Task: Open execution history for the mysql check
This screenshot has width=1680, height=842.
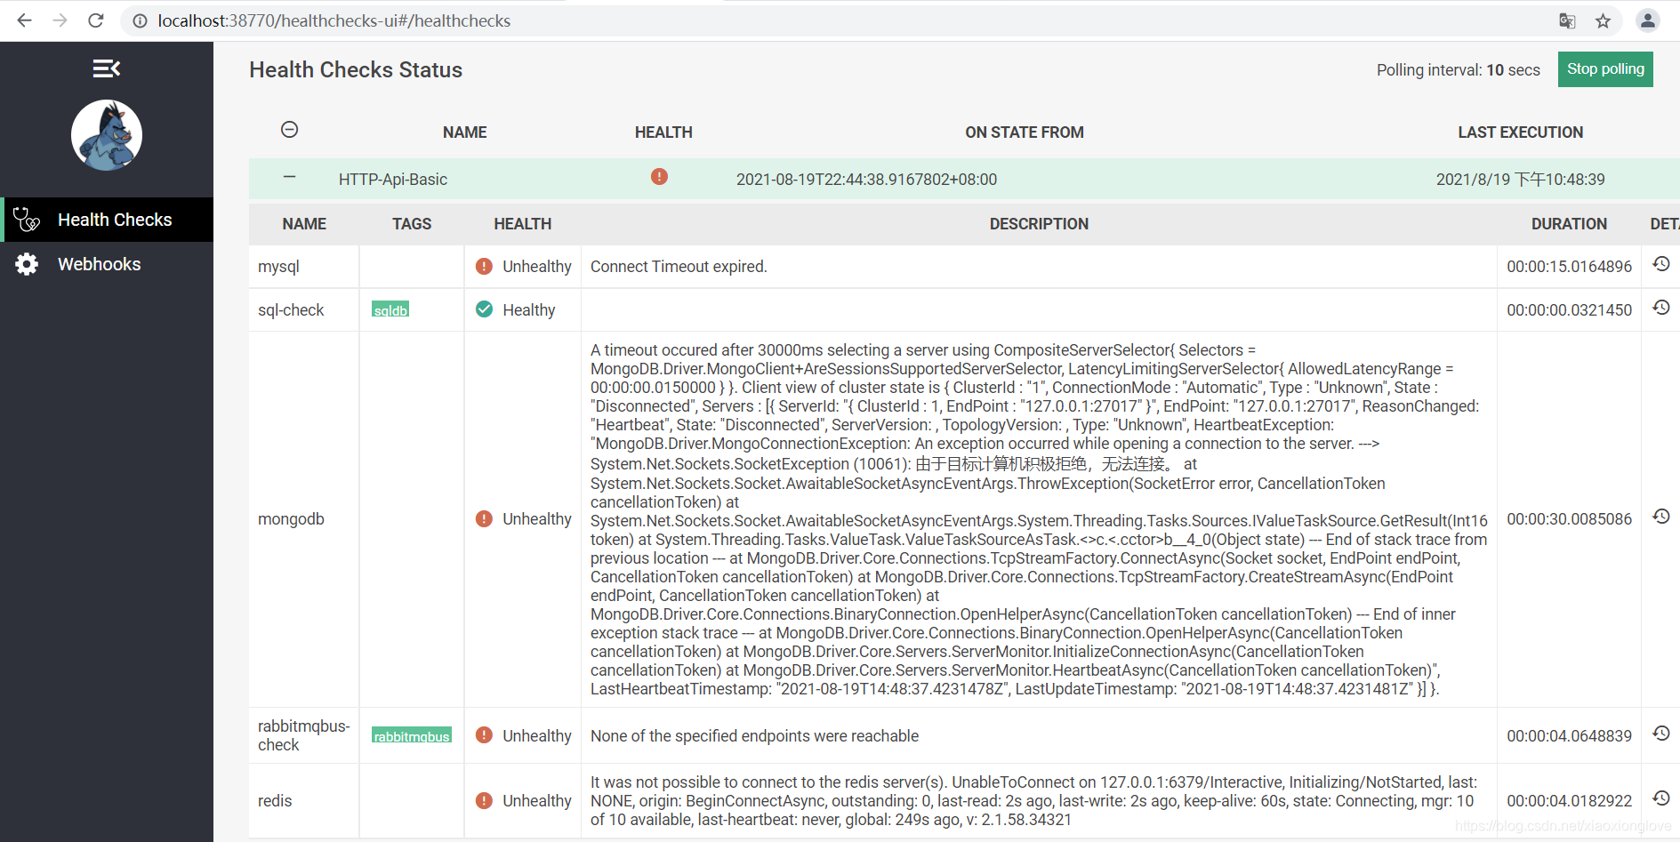Action: tap(1661, 264)
